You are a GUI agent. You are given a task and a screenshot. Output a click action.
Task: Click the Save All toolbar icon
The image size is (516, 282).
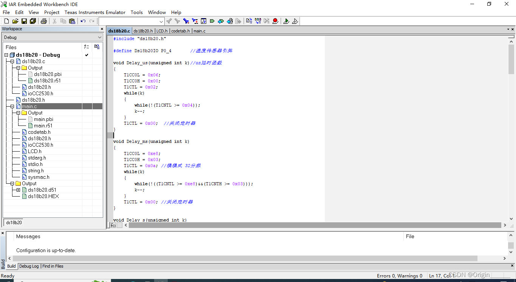coord(33,21)
